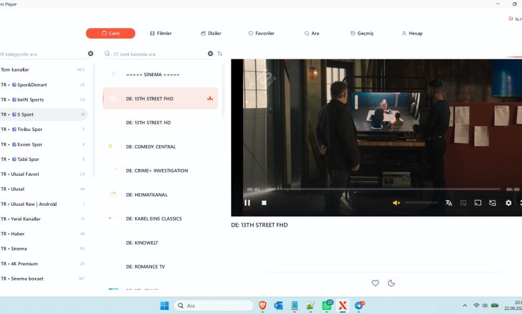Play DE: 13TH STREET HD channel

click(x=160, y=123)
